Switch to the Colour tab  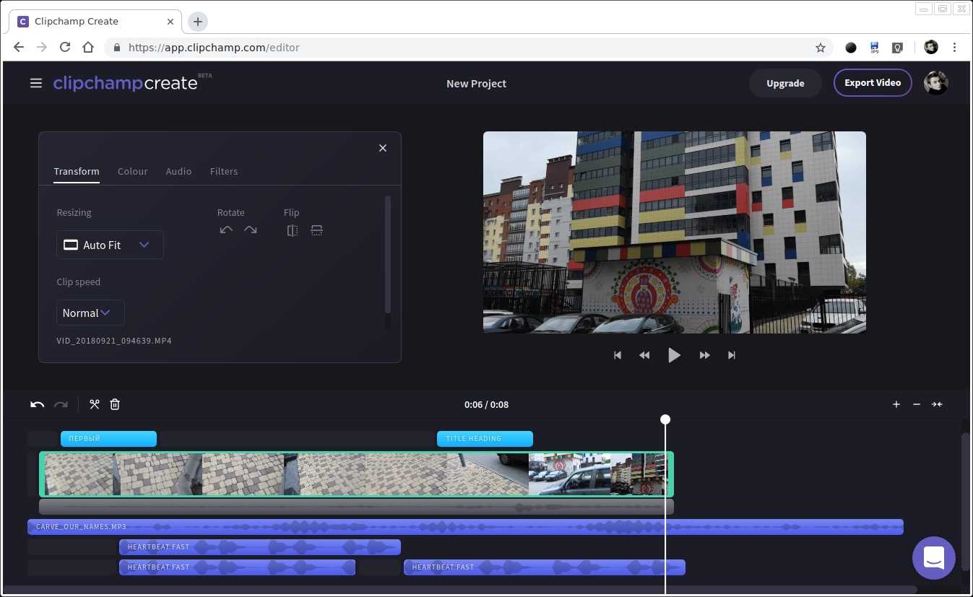coord(133,171)
